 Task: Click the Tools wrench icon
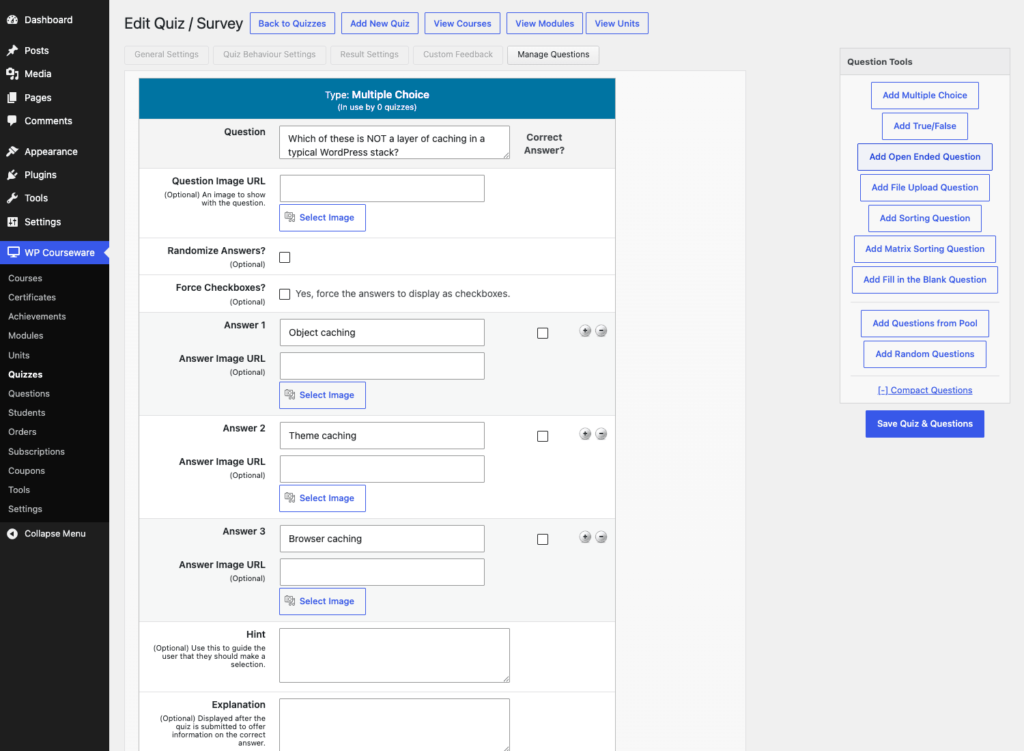(12, 198)
